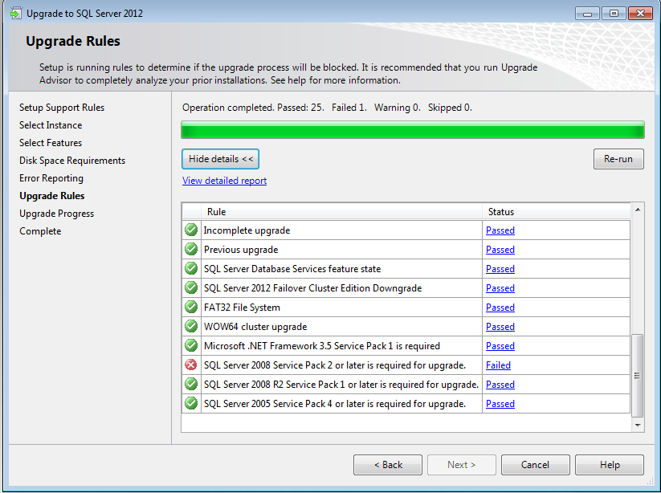The image size is (661, 493).
Task: Click rule text 'Previous upgrade'
Action: pyautogui.click(x=241, y=250)
